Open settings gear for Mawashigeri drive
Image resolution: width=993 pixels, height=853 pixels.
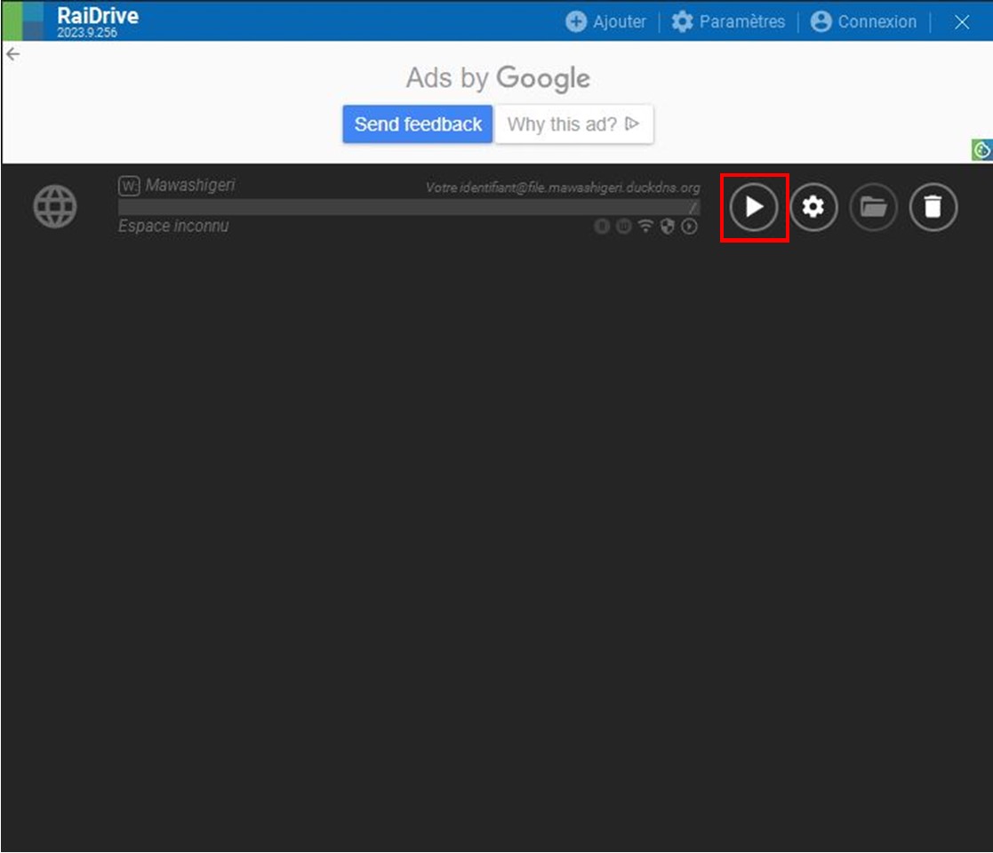point(813,207)
